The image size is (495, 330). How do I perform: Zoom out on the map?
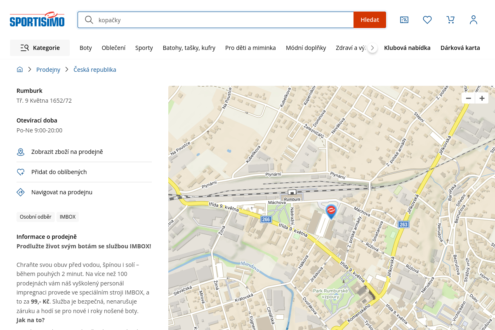(x=468, y=98)
